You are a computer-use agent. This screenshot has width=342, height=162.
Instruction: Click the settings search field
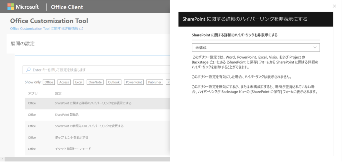pyautogui.click(x=96, y=70)
